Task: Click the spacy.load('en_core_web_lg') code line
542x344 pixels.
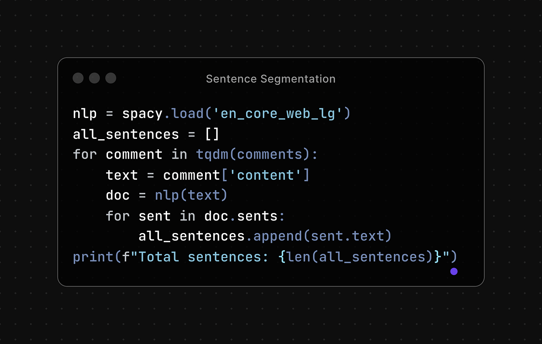Action: pyautogui.click(x=212, y=114)
